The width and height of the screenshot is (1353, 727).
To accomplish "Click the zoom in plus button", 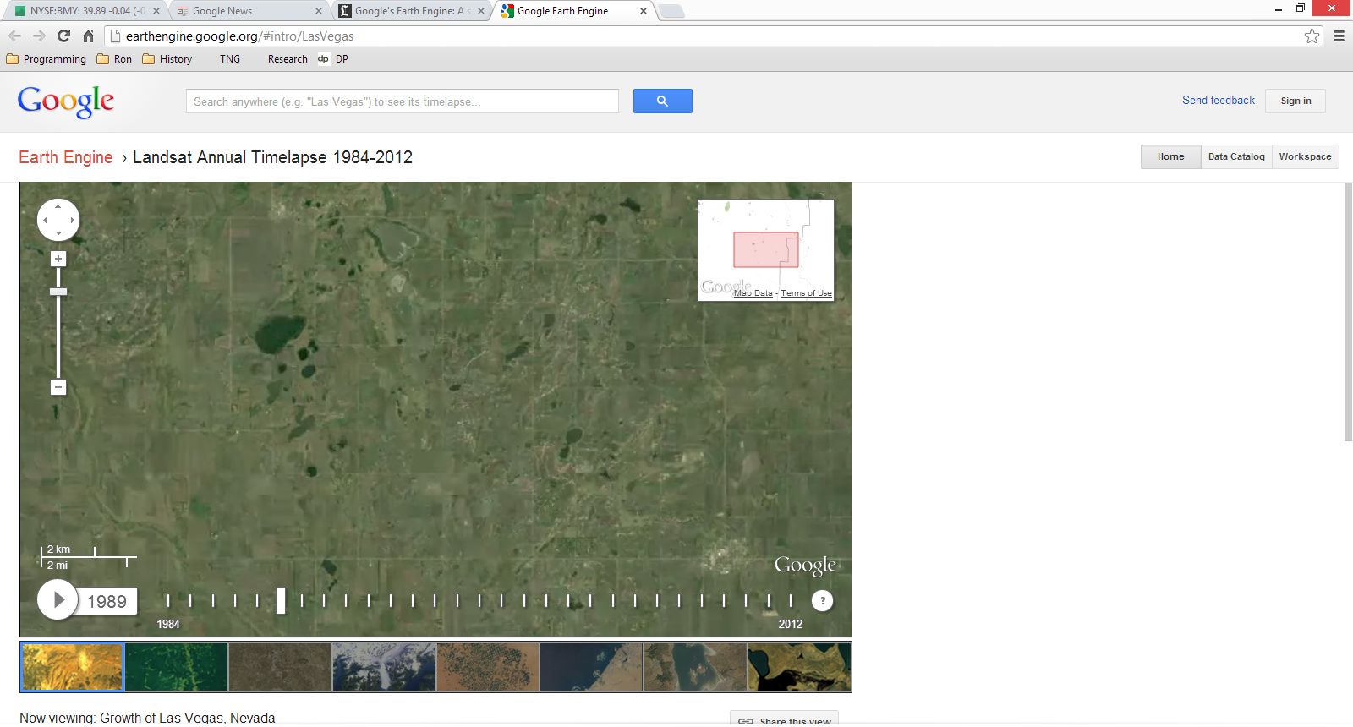I will [x=58, y=259].
